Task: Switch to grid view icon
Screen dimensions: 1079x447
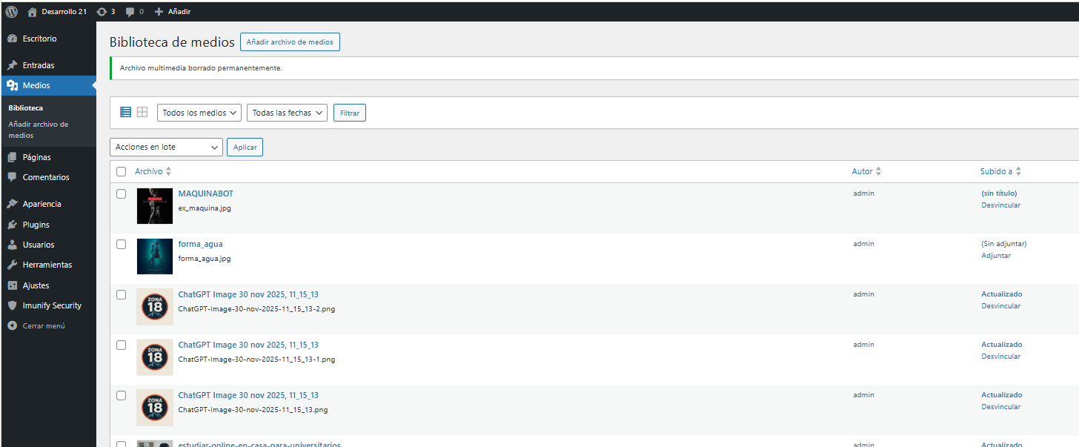Action: [x=142, y=112]
